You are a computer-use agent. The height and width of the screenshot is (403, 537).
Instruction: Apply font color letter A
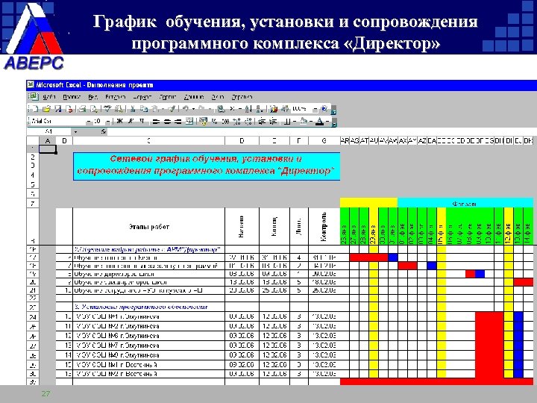[320, 122]
